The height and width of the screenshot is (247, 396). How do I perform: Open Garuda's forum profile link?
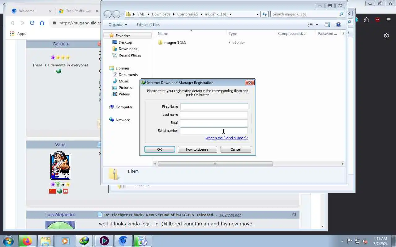60,44
